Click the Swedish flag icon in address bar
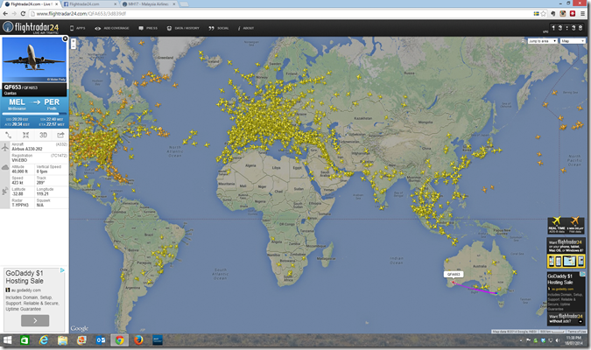The image size is (591, 350). point(536,14)
